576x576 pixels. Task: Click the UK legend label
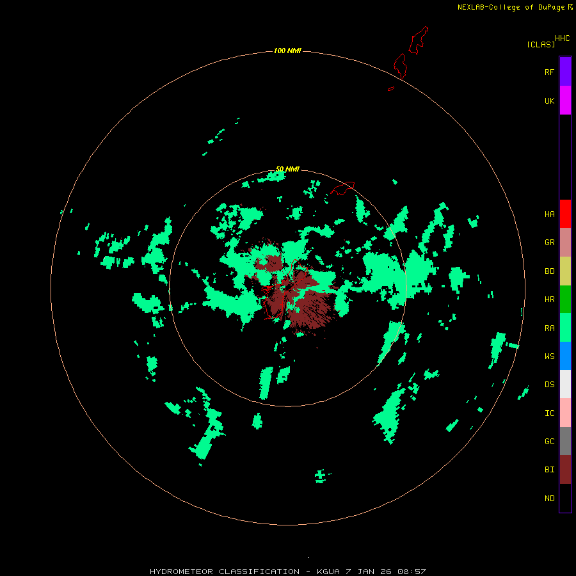pos(549,100)
